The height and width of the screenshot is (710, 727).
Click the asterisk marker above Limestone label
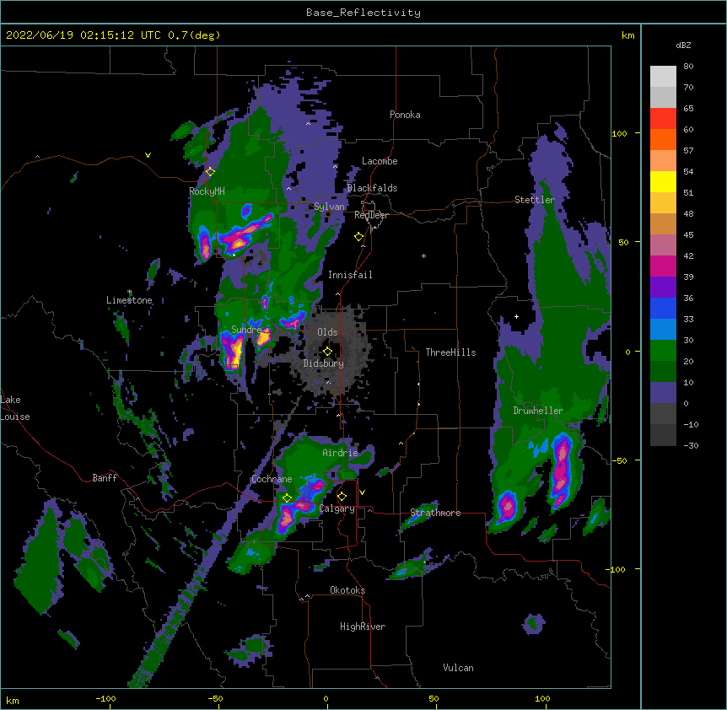point(130,292)
